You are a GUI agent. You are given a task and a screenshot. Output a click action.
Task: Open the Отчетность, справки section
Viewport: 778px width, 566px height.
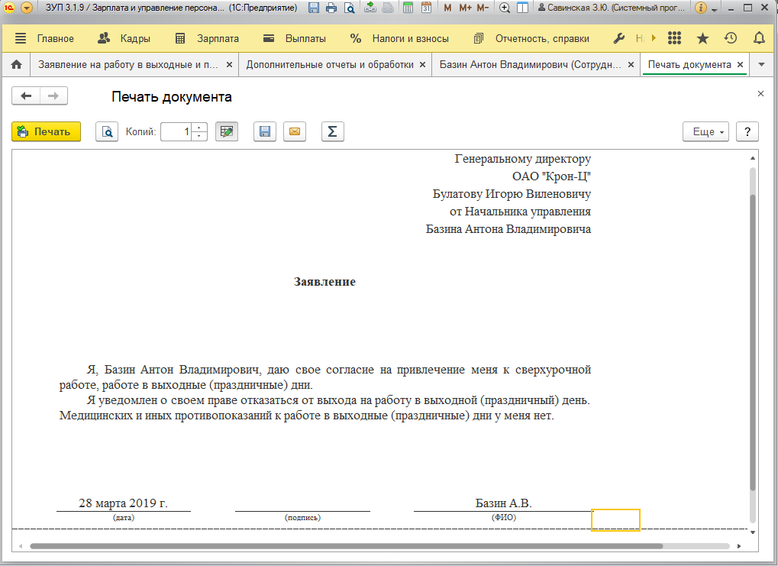531,39
